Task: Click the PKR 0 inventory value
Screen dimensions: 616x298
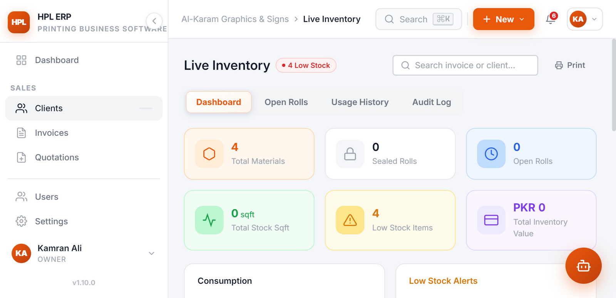Action: pyautogui.click(x=529, y=207)
